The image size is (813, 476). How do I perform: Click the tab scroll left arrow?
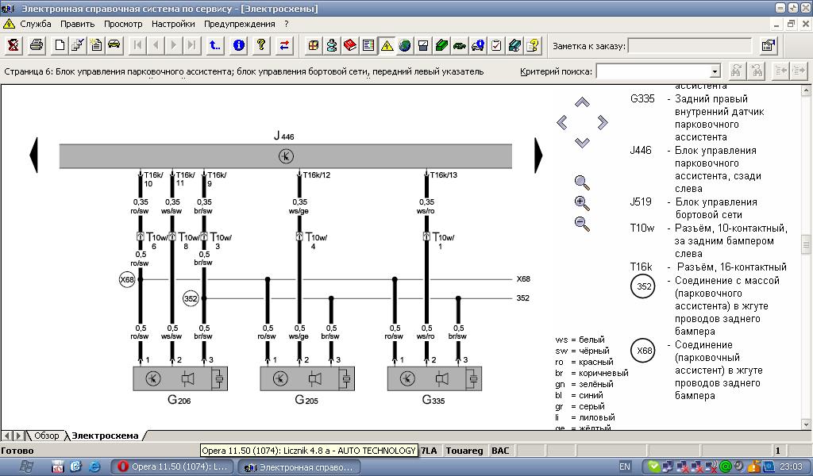[6, 436]
